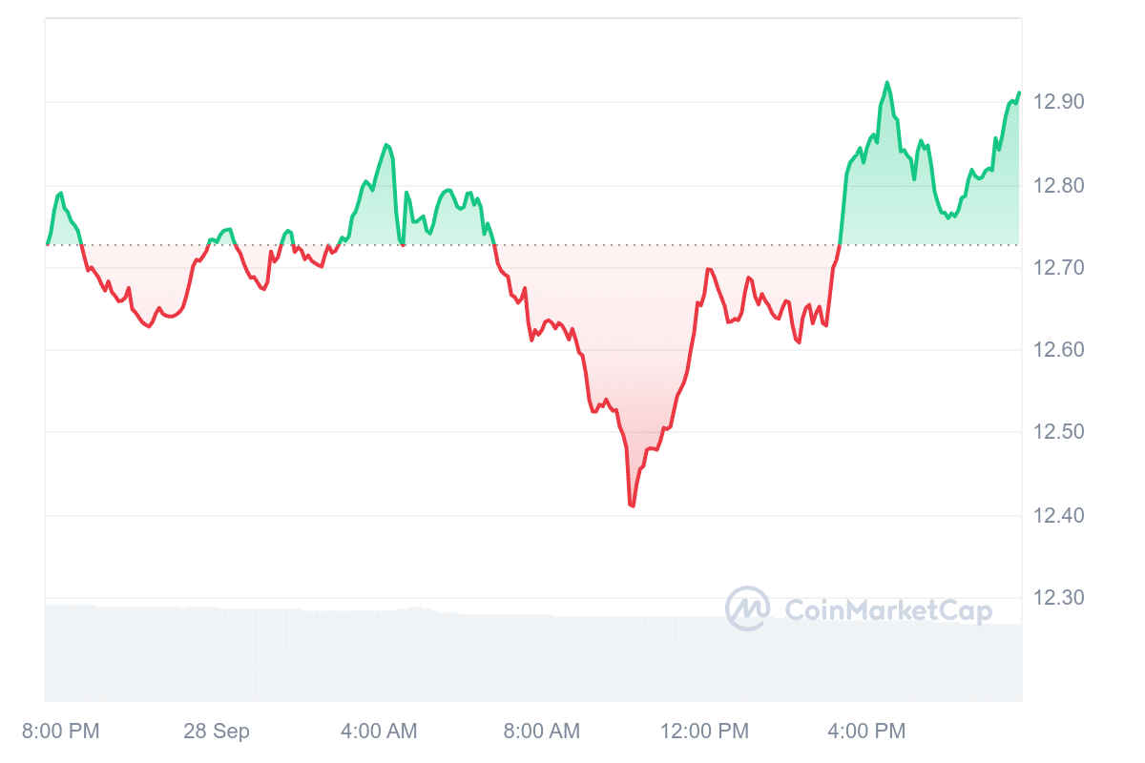Click the CoinMarketCap watermark text
Screen dimensions: 1145x763
click(x=887, y=609)
